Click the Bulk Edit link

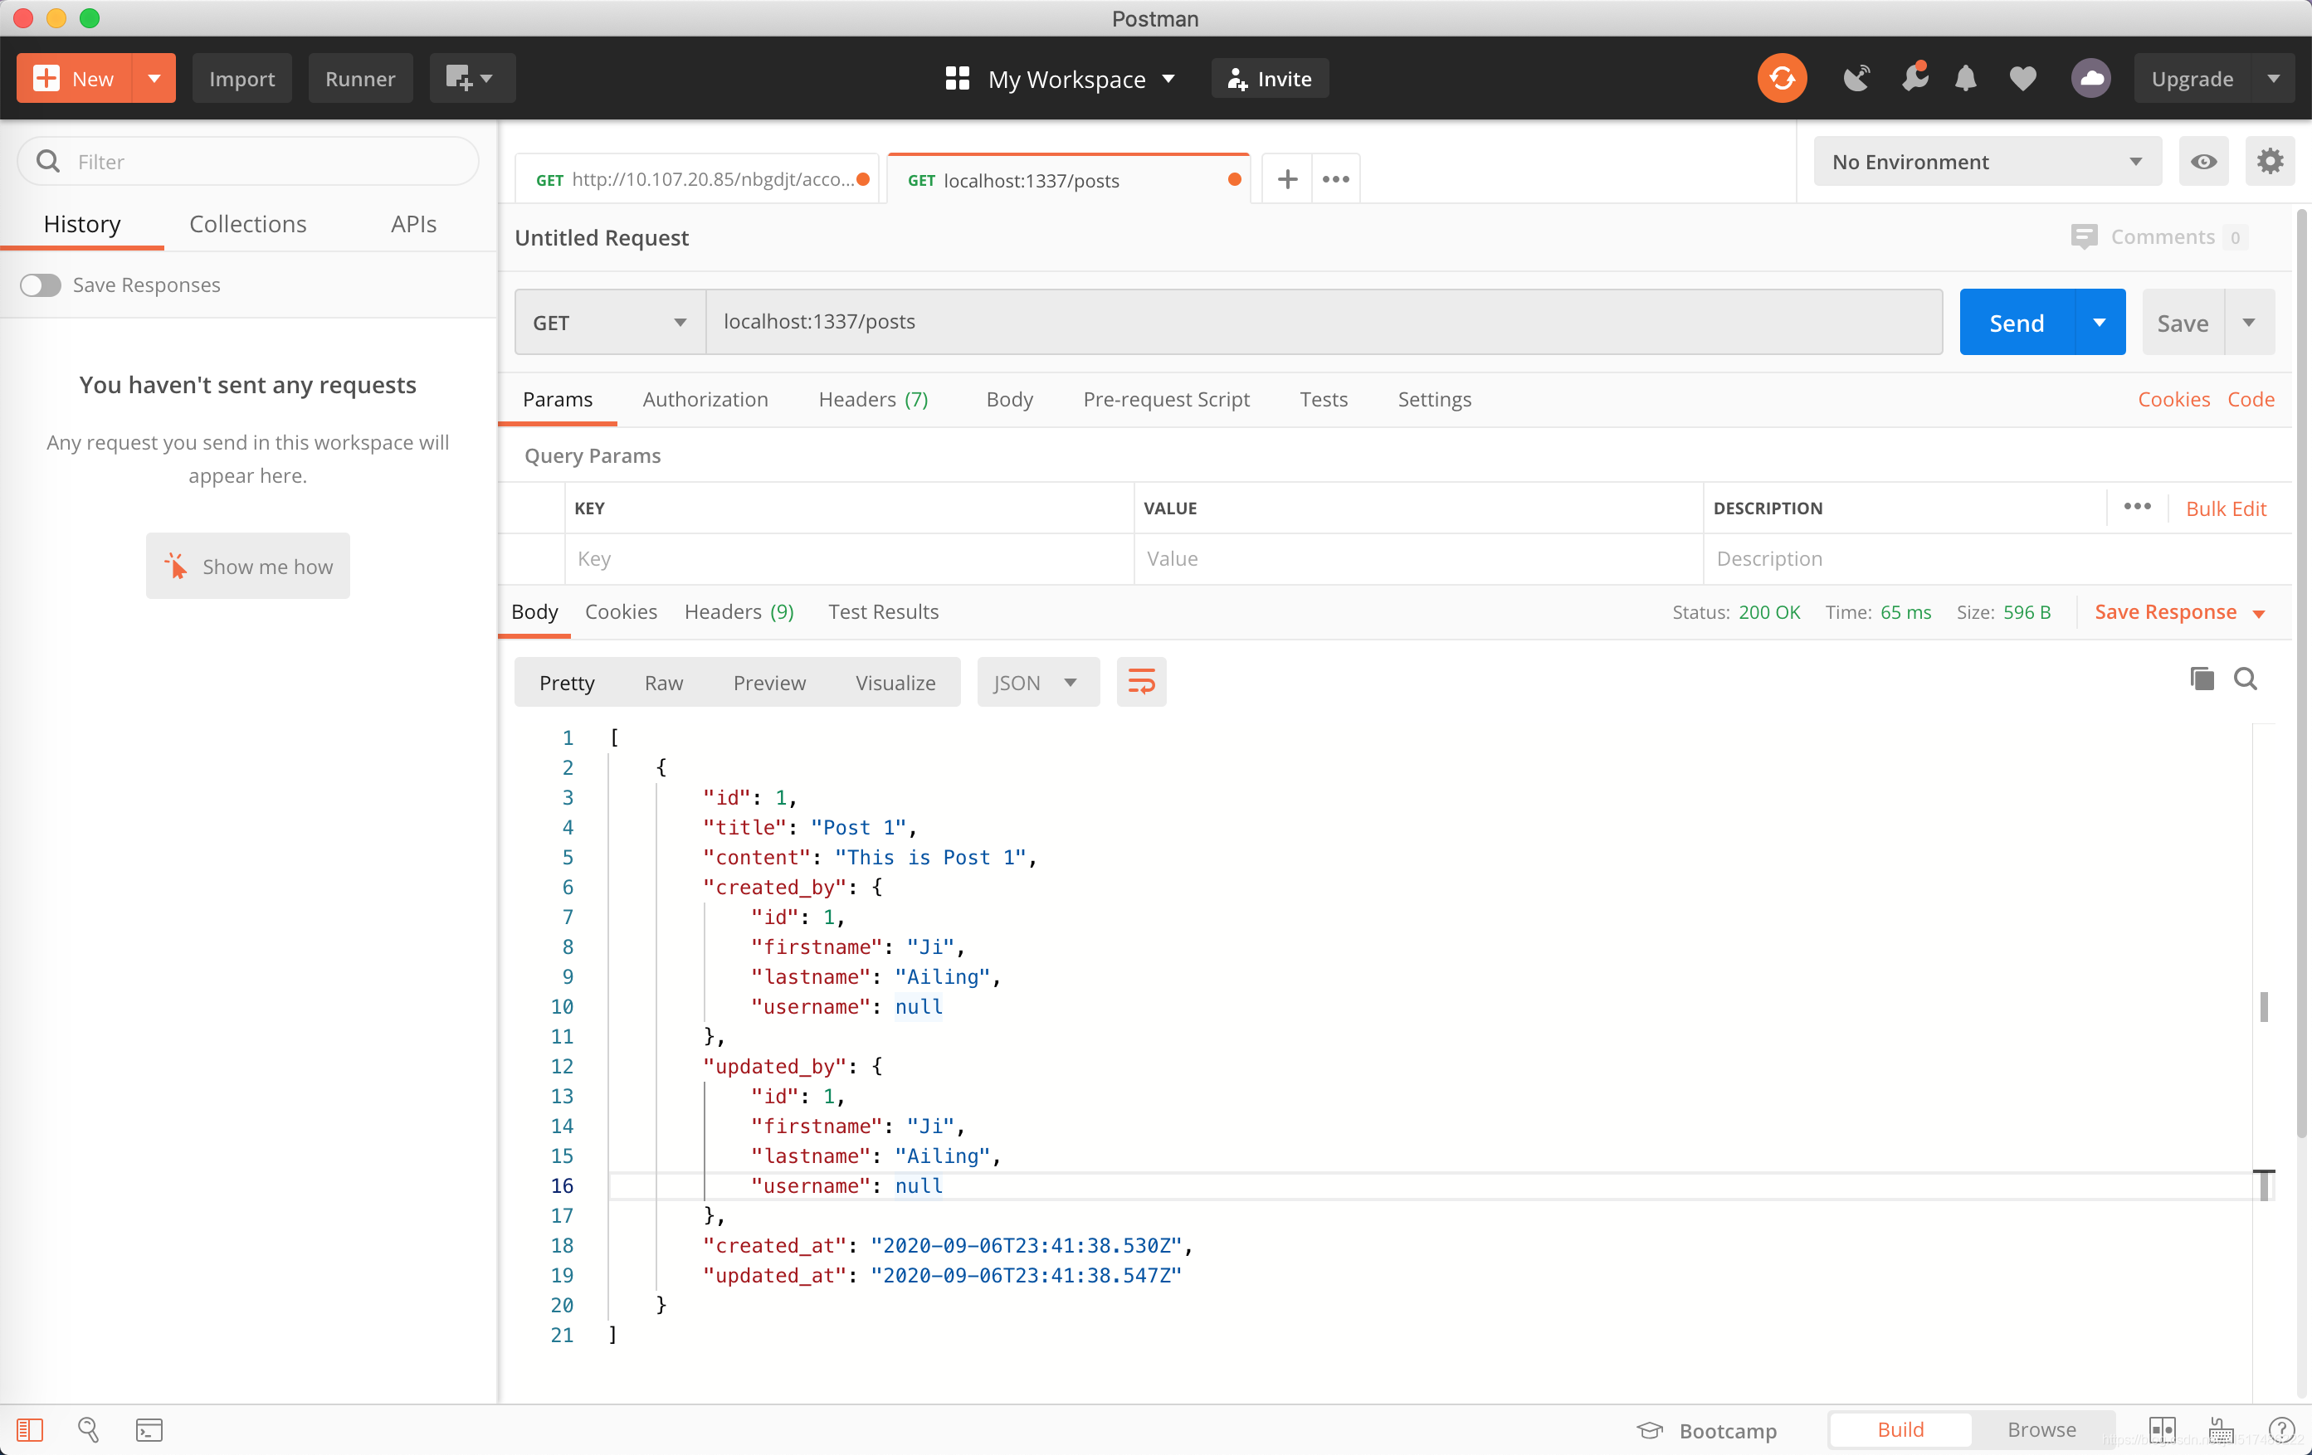[2225, 509]
